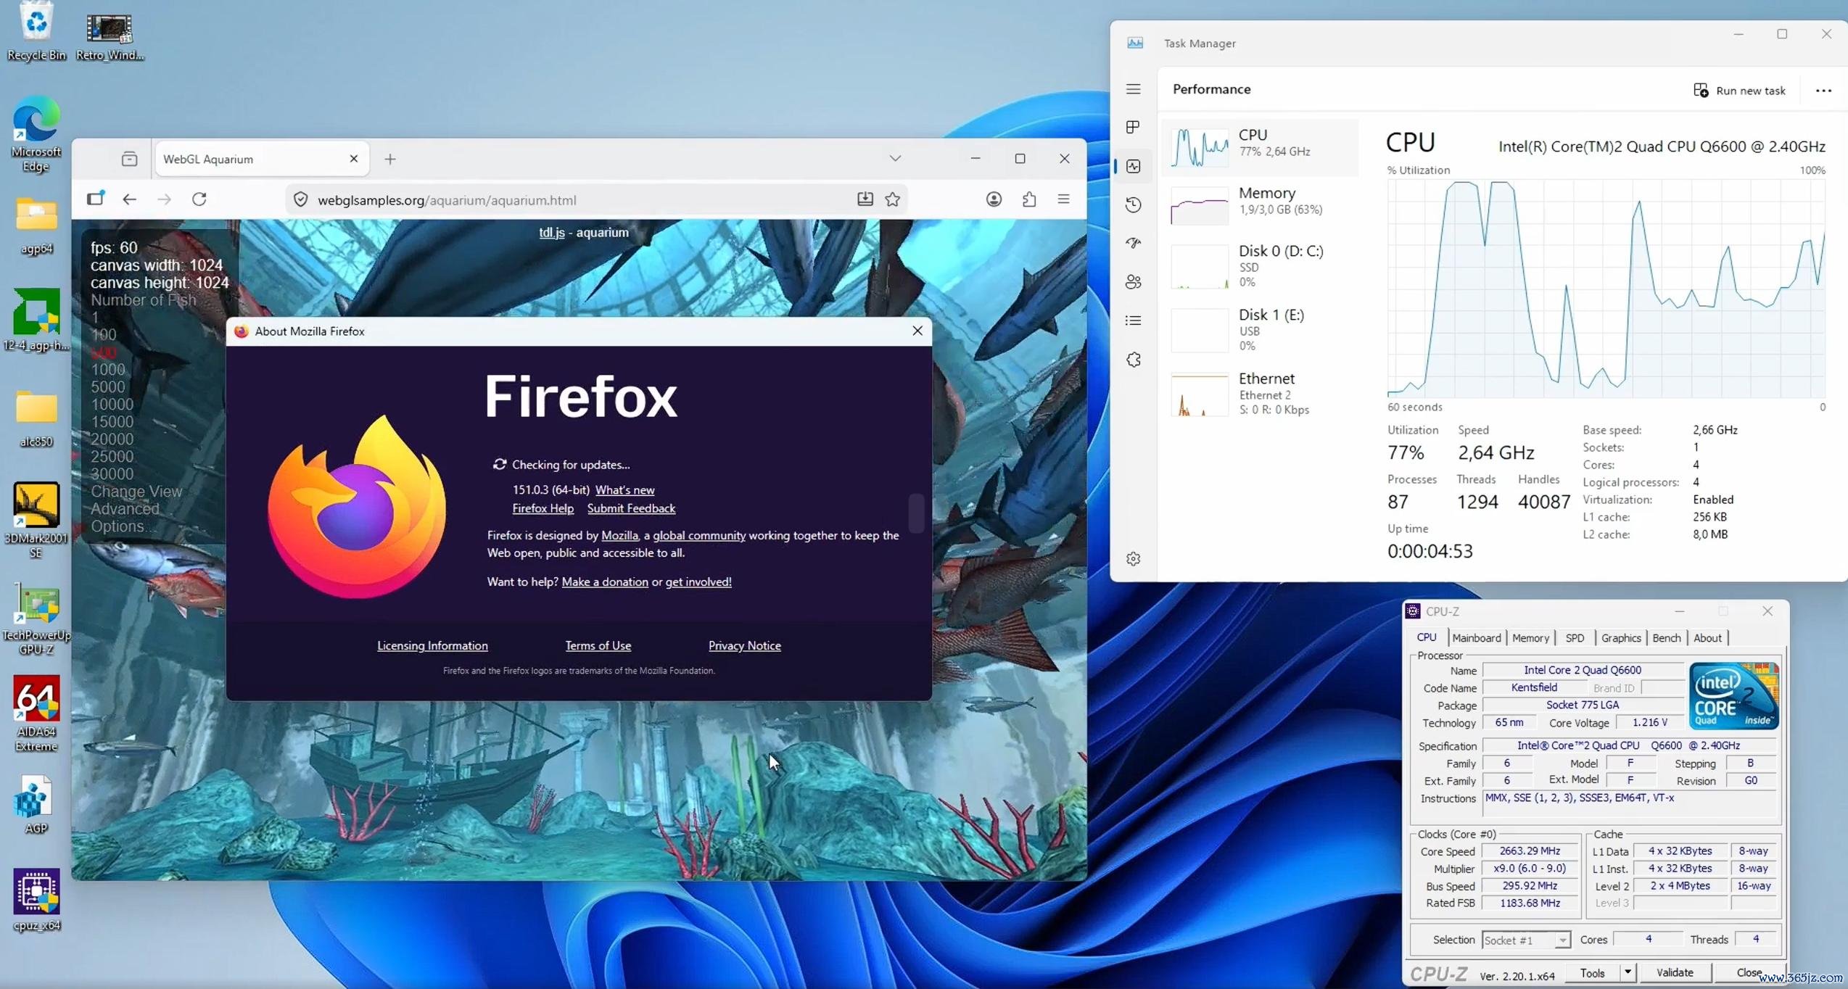Select the CPU performance item
The width and height of the screenshot is (1848, 989).
point(1261,147)
